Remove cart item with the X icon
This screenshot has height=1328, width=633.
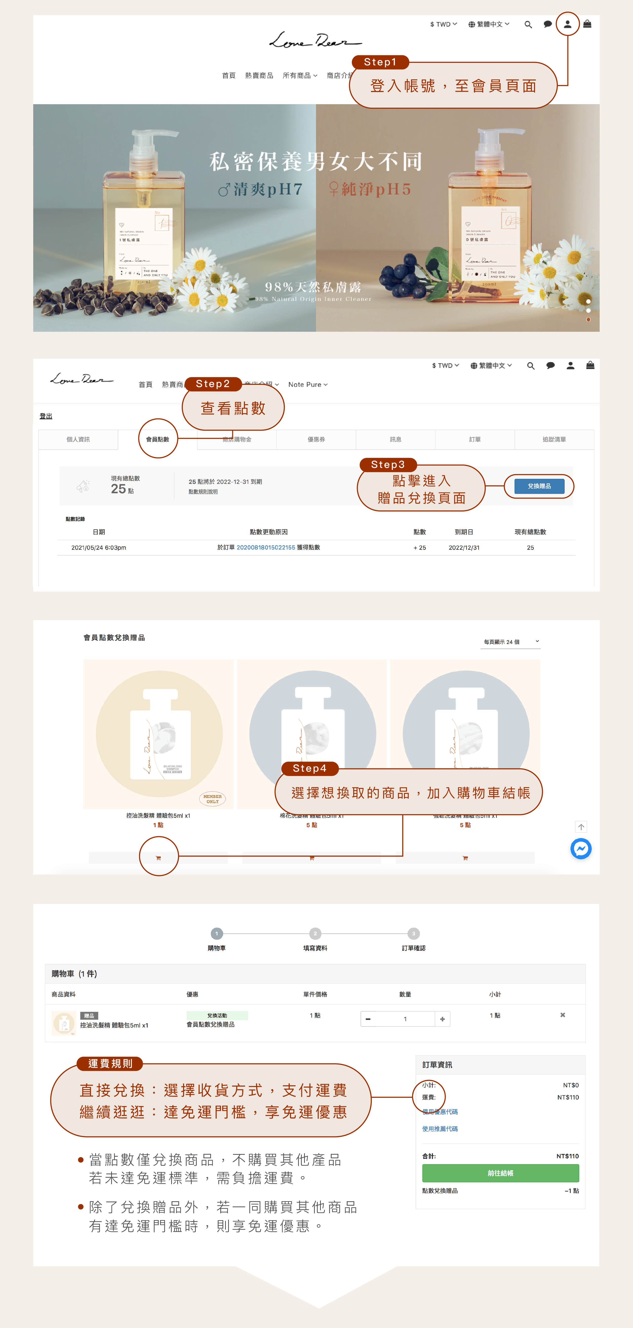click(562, 1015)
